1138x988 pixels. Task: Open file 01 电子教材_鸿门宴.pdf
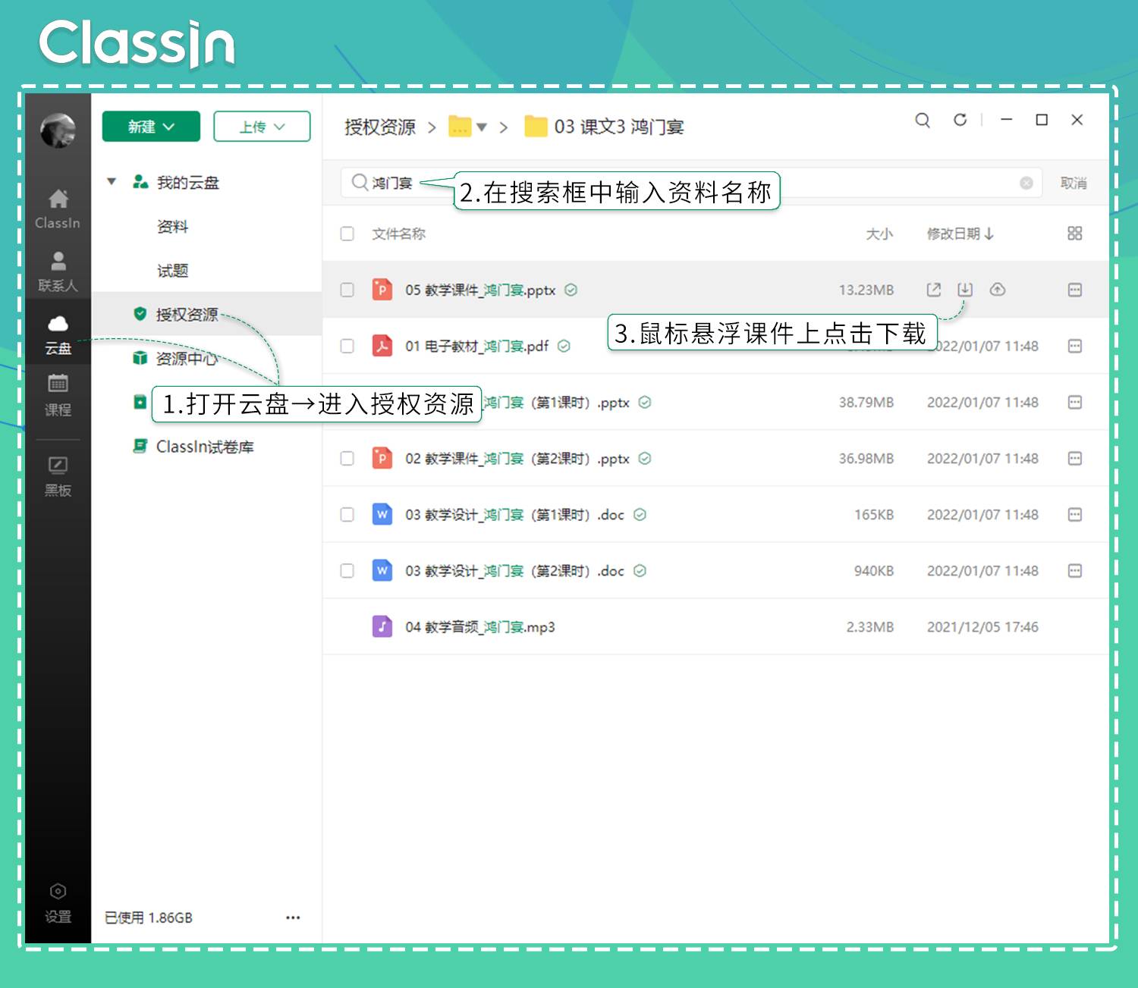click(476, 346)
